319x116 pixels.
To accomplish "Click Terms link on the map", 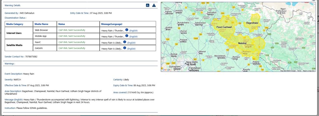I will pos(299,70).
